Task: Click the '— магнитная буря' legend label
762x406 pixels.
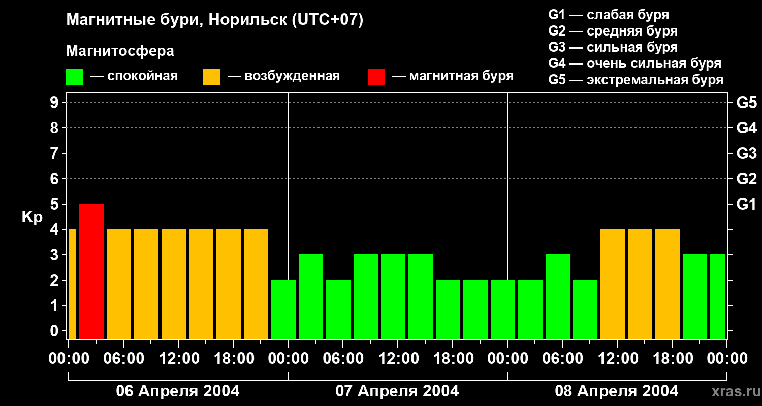Action: point(453,76)
